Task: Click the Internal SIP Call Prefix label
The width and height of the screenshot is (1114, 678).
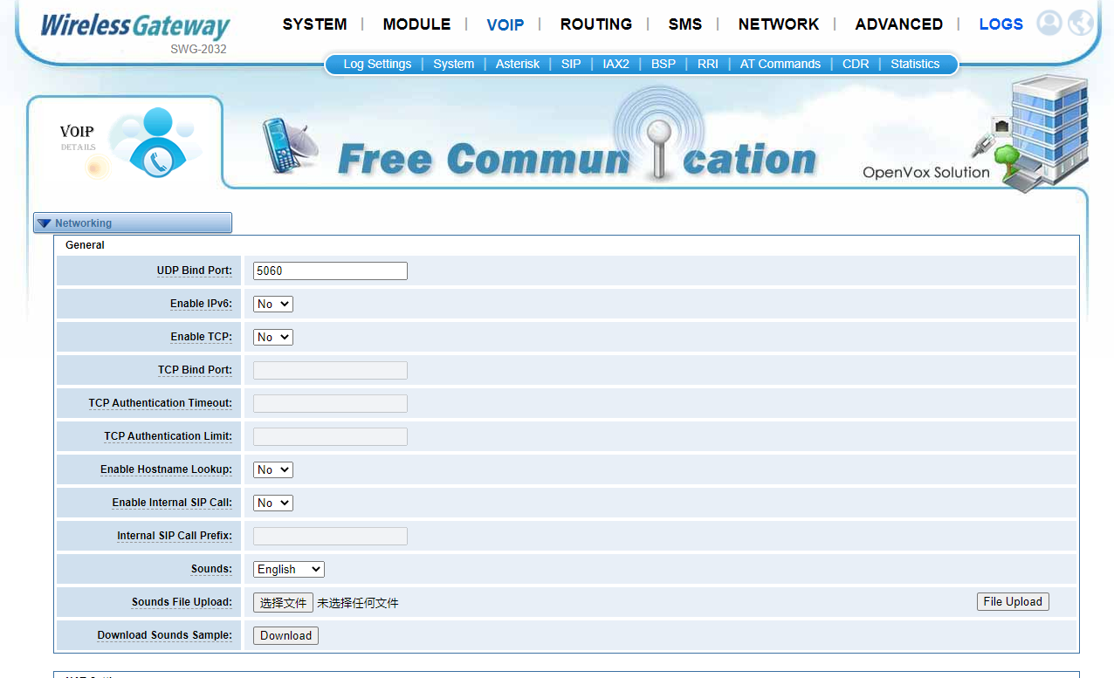Action: click(175, 536)
